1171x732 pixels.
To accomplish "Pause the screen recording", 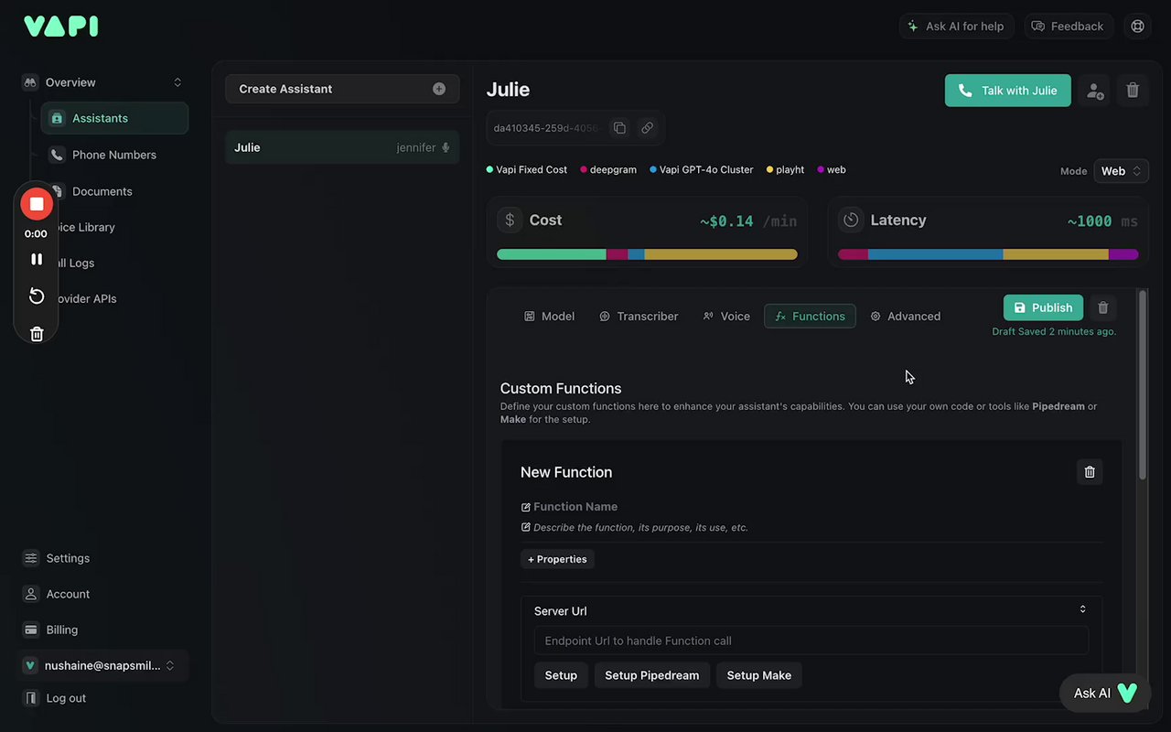I will [x=37, y=260].
